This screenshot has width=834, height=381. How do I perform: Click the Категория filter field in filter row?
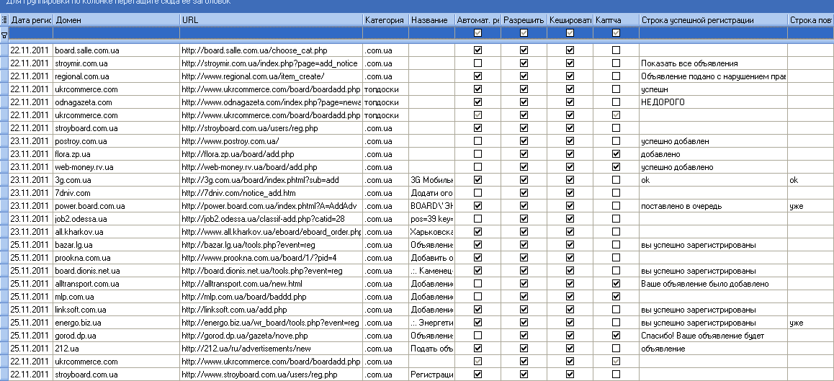385,33
